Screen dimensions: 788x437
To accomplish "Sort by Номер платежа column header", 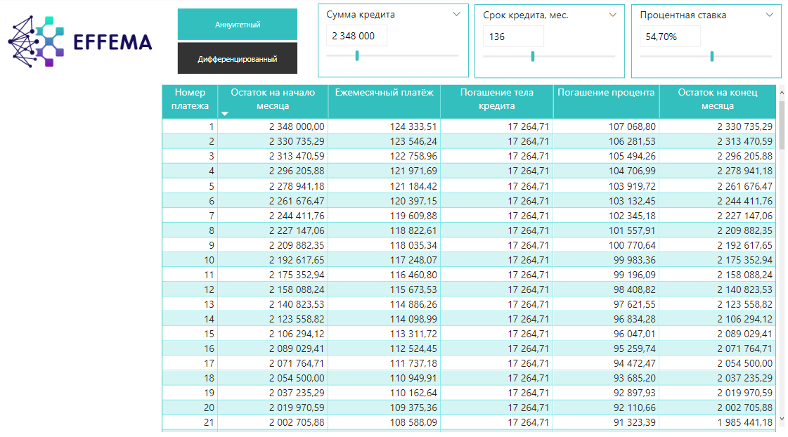I will pyautogui.click(x=190, y=99).
